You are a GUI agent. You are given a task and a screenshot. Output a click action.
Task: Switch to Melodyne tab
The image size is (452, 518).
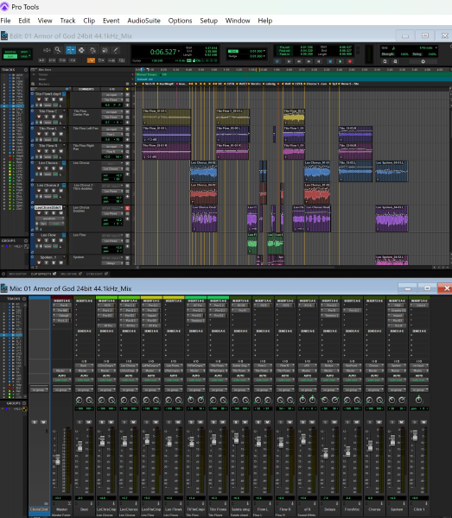[x=72, y=274]
